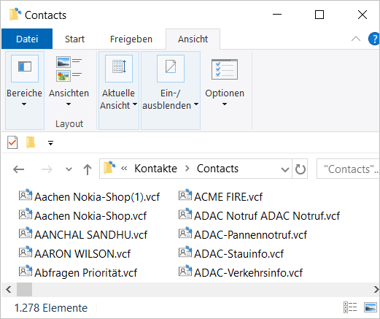Click icon of ADAC Notruf ADAC Notruf.vcf
The width and height of the screenshot is (380, 319).
tap(185, 214)
